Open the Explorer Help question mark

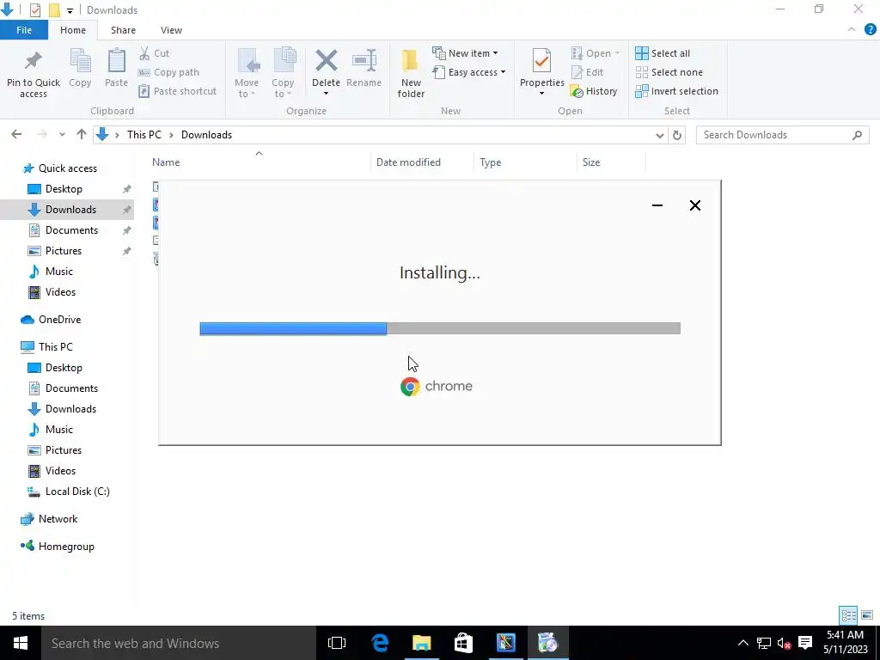(x=871, y=30)
